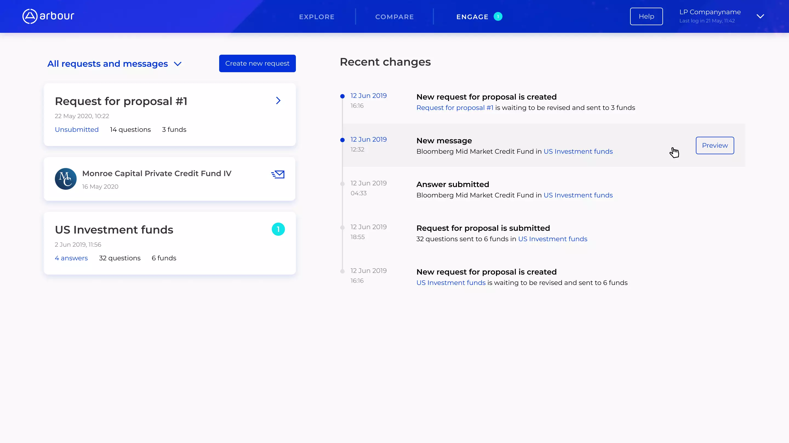Click the Engage tab notification badge

[498, 16]
